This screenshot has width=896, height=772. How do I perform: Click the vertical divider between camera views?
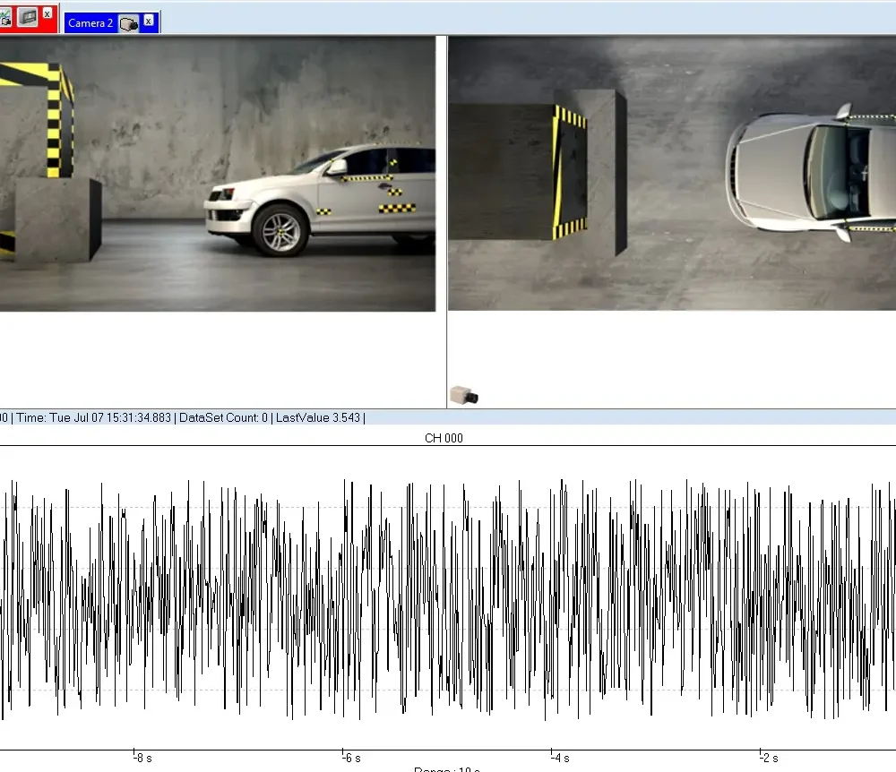441,222
